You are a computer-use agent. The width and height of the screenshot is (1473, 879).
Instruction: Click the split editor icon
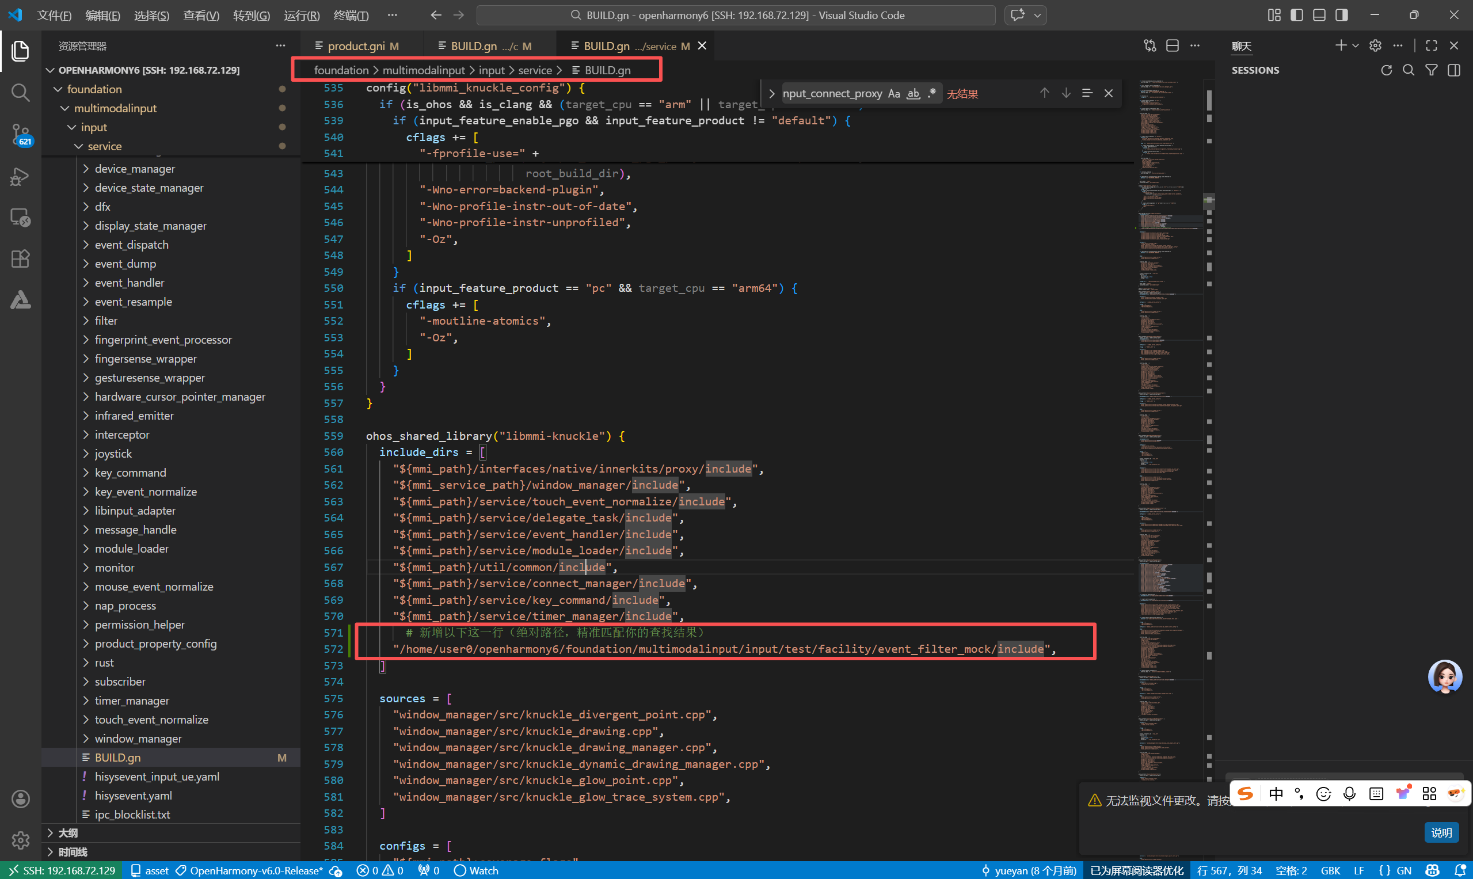1172,45
